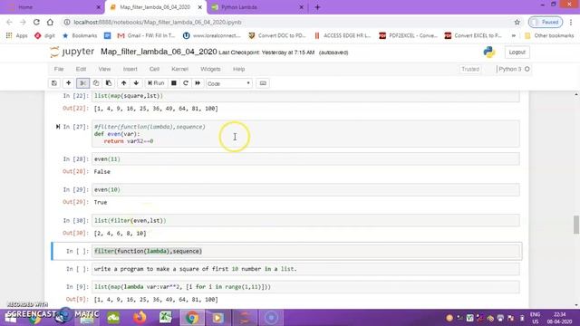This screenshot has width=580, height=326.
Task: Select the cell list(filter(even,lst))
Action: (305, 220)
